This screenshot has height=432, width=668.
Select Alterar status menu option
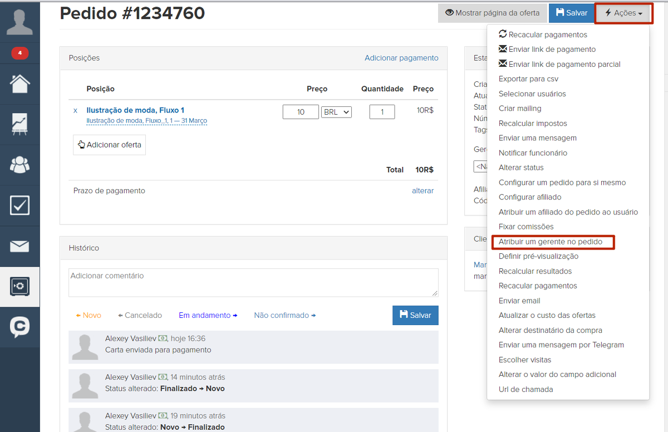(521, 168)
